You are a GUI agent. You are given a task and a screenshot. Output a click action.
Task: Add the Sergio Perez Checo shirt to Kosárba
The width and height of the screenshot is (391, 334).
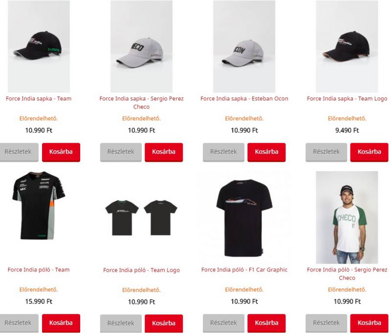pos(369,323)
